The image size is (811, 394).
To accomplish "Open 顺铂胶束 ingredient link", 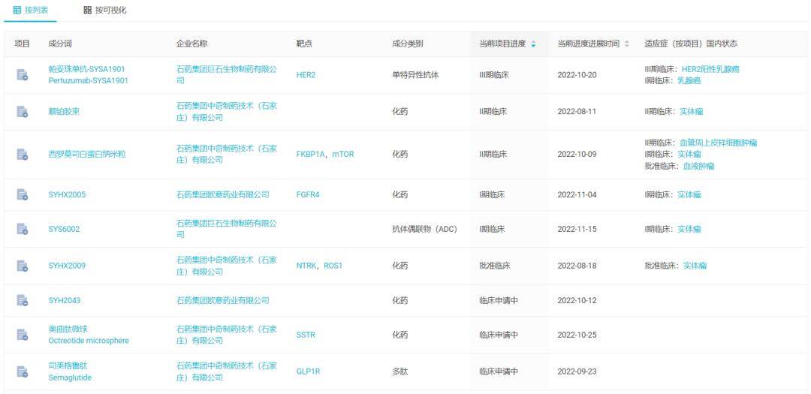I will (x=64, y=111).
